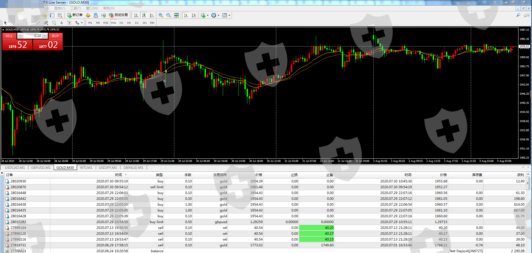This screenshot has width=532, height=253.
Task: Enable chart shift icon in toolbar
Action: (194, 16)
